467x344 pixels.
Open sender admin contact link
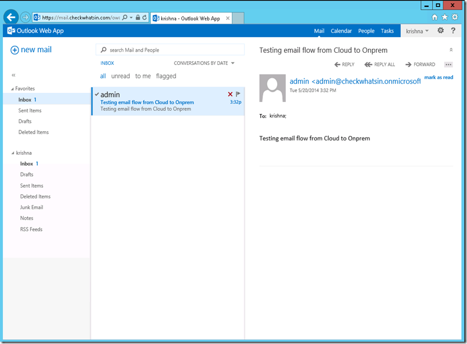(x=355, y=81)
